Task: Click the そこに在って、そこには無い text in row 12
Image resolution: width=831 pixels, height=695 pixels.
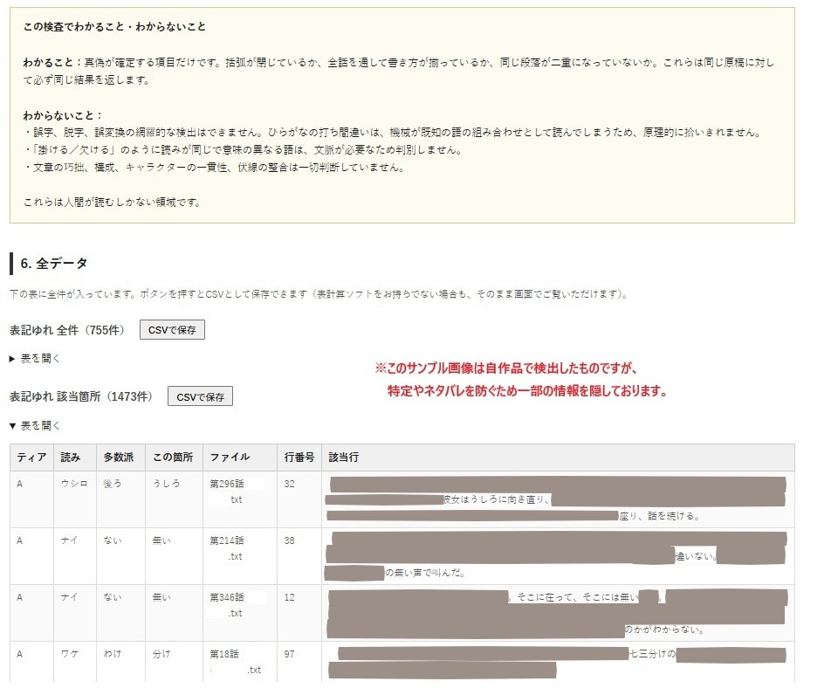Action: click(x=578, y=597)
